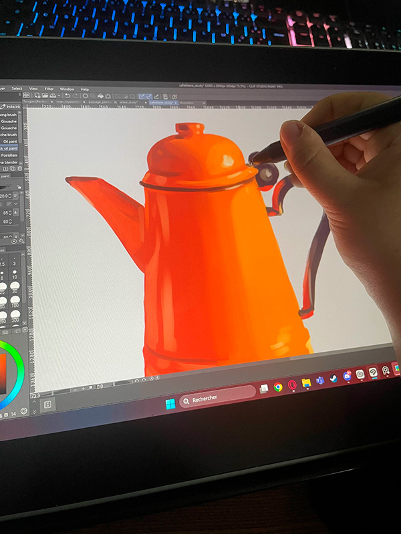Select the India ink sub tool group
This screenshot has height=534, width=401.
10,107
